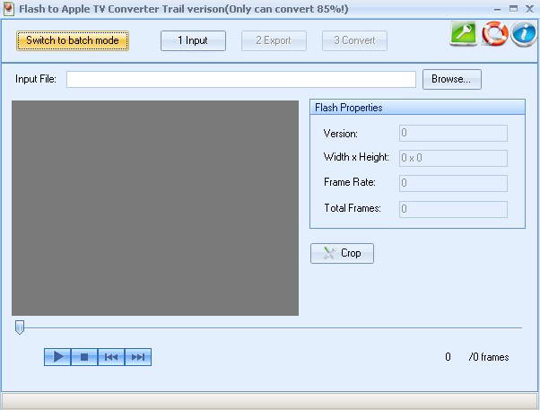540x410 pixels.
Task: Focus the Input File text field
Action: [x=241, y=79]
